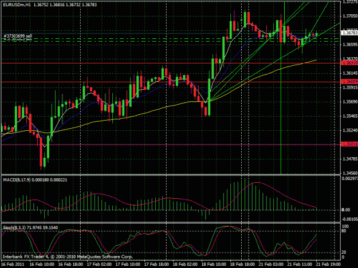Image resolution: width=358 pixels, height=268 pixels.
Task: Click Stochastic scale value 100
Action: [x=345, y=226]
